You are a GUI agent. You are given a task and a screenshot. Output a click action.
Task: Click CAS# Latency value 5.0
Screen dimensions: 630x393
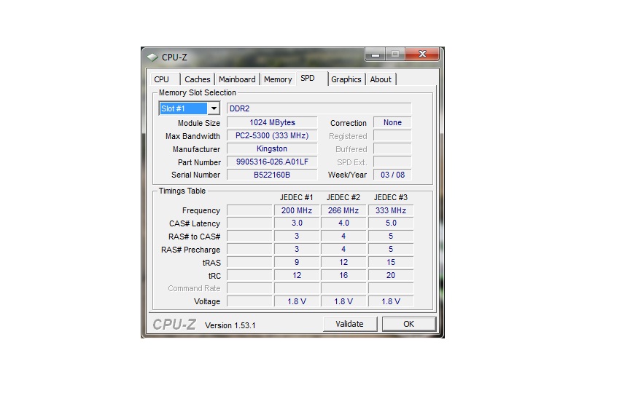pyautogui.click(x=391, y=223)
